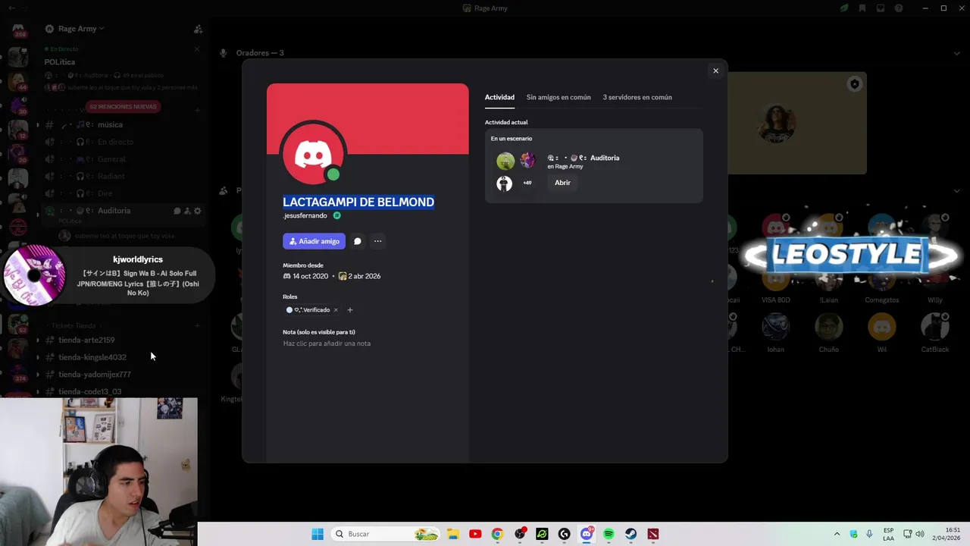The height and width of the screenshot is (546, 970).
Task: Open the three-dots more options menu
Action: [x=377, y=241]
